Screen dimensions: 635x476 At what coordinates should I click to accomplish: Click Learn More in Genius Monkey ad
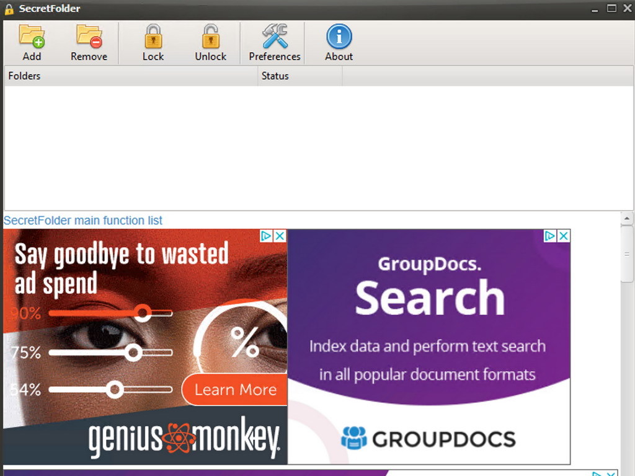235,389
